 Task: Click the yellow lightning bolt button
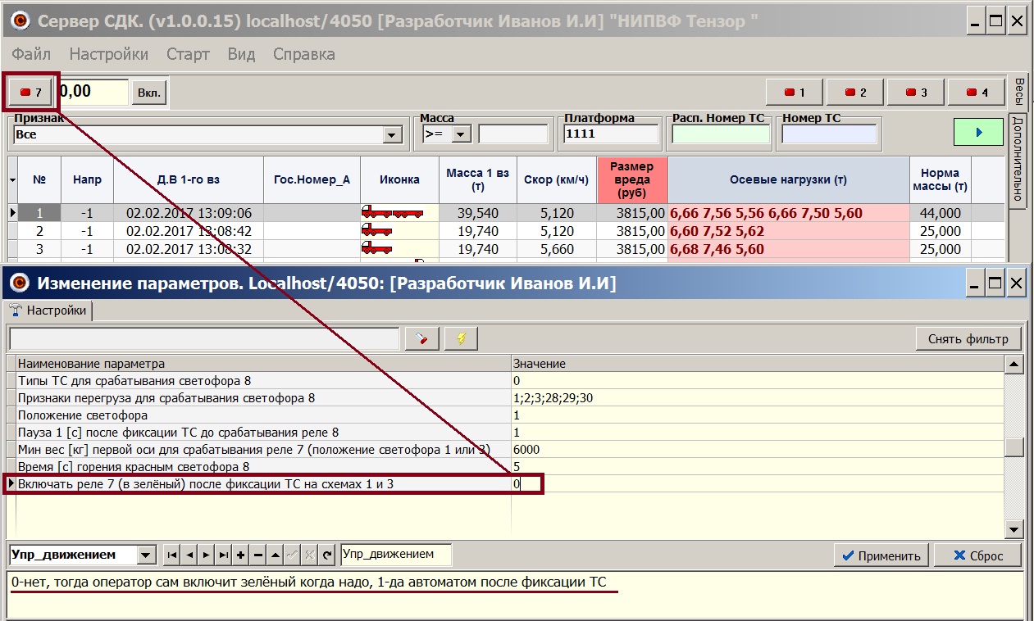(461, 338)
